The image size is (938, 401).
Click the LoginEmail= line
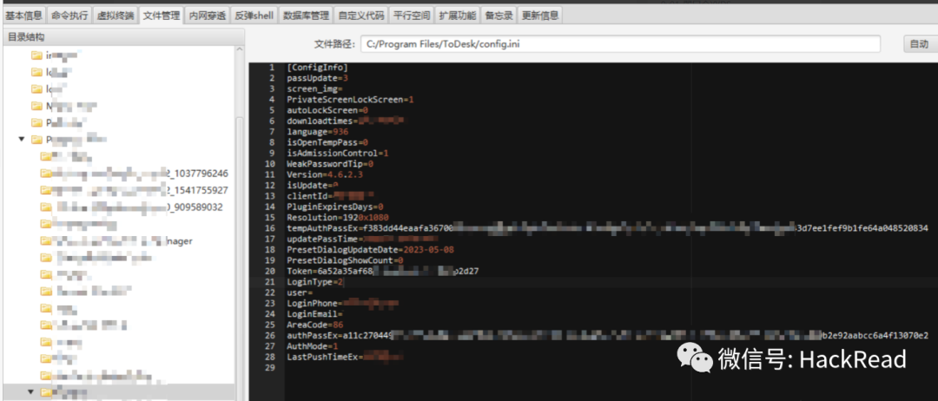pyautogui.click(x=315, y=313)
